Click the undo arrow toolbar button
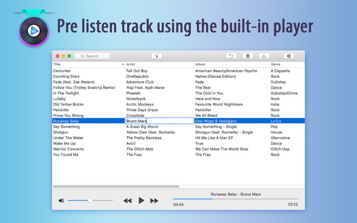The width and height of the screenshot is (357, 223). pos(231,56)
